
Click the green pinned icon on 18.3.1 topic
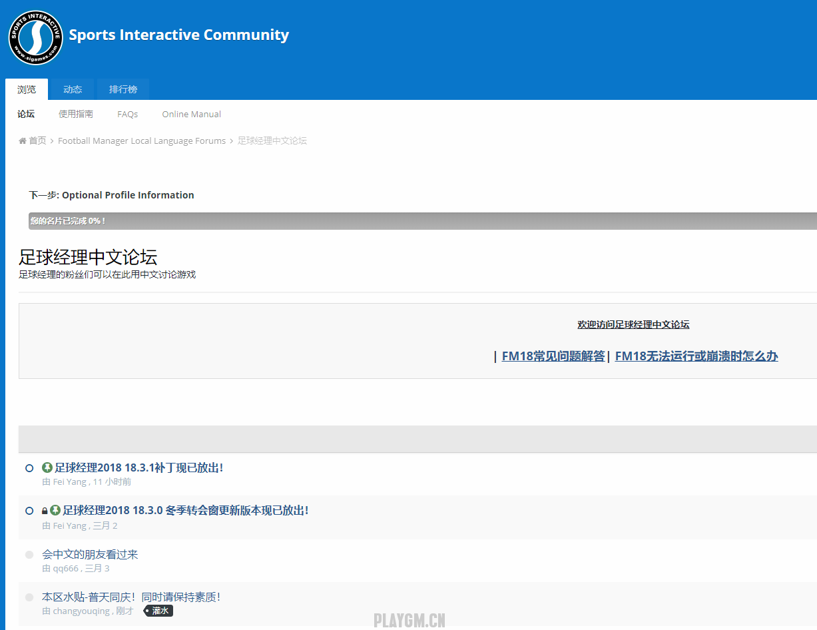pos(47,468)
